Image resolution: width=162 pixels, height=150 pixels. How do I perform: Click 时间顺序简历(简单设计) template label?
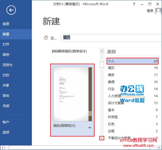69,51
